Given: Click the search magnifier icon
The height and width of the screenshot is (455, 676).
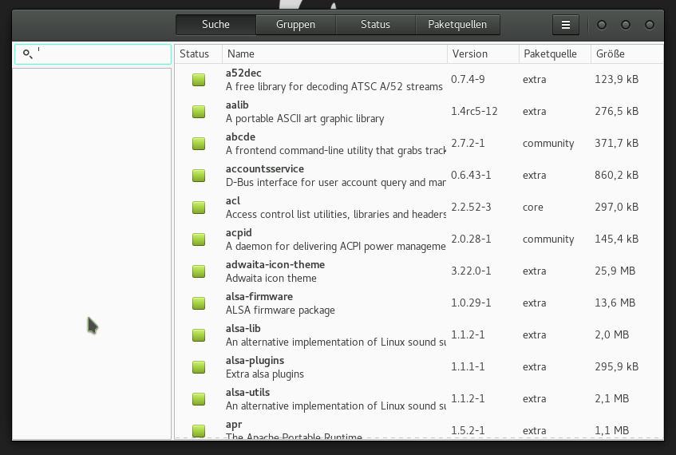Looking at the screenshot, I should click(27, 54).
